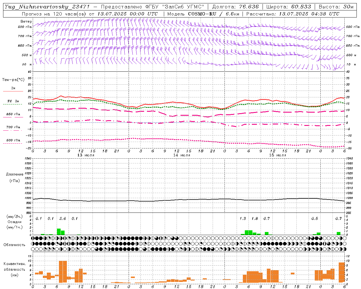Screen dimensions: 361x289
Task: Click the computed time 13.07.2025 04:38 UTC
Action: 309,14
